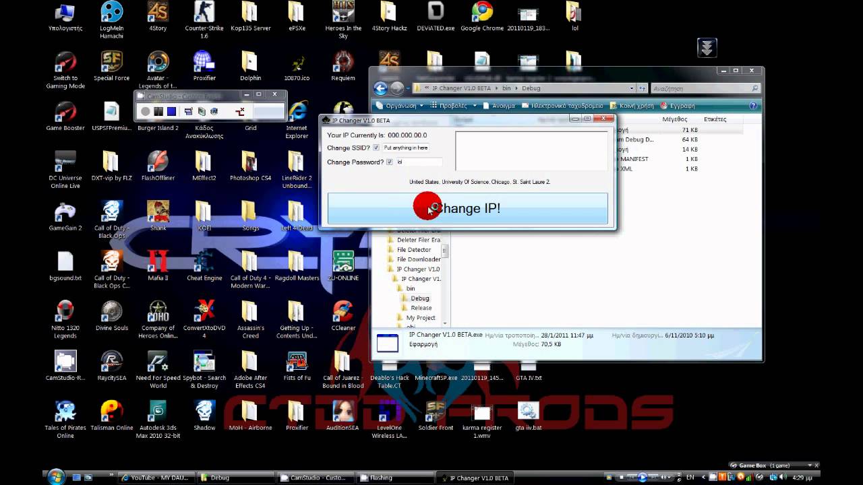Click the Talisman Online desktop icon
Screen dimensions: 863x485
click(x=111, y=416)
